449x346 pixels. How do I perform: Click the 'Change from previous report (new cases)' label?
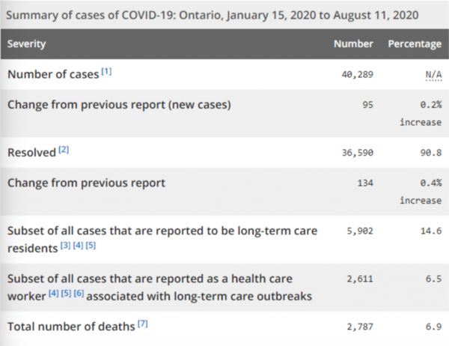tap(119, 104)
